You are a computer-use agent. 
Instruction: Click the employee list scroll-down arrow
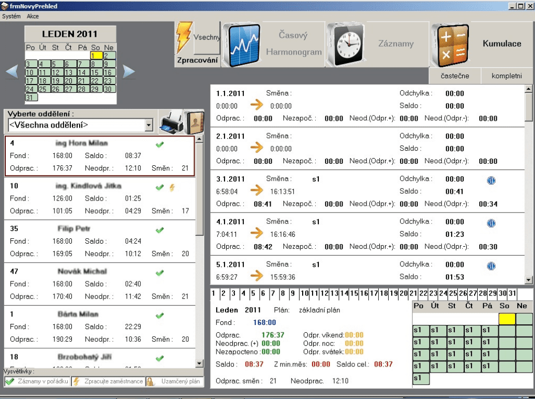199,363
